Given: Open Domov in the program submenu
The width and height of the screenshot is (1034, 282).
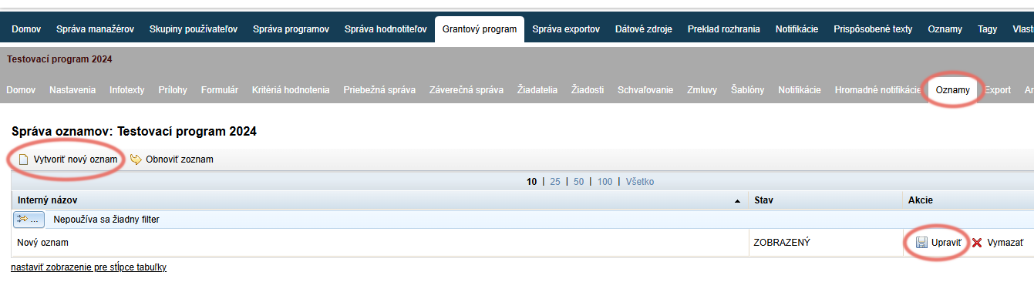Looking at the screenshot, I should coord(21,90).
